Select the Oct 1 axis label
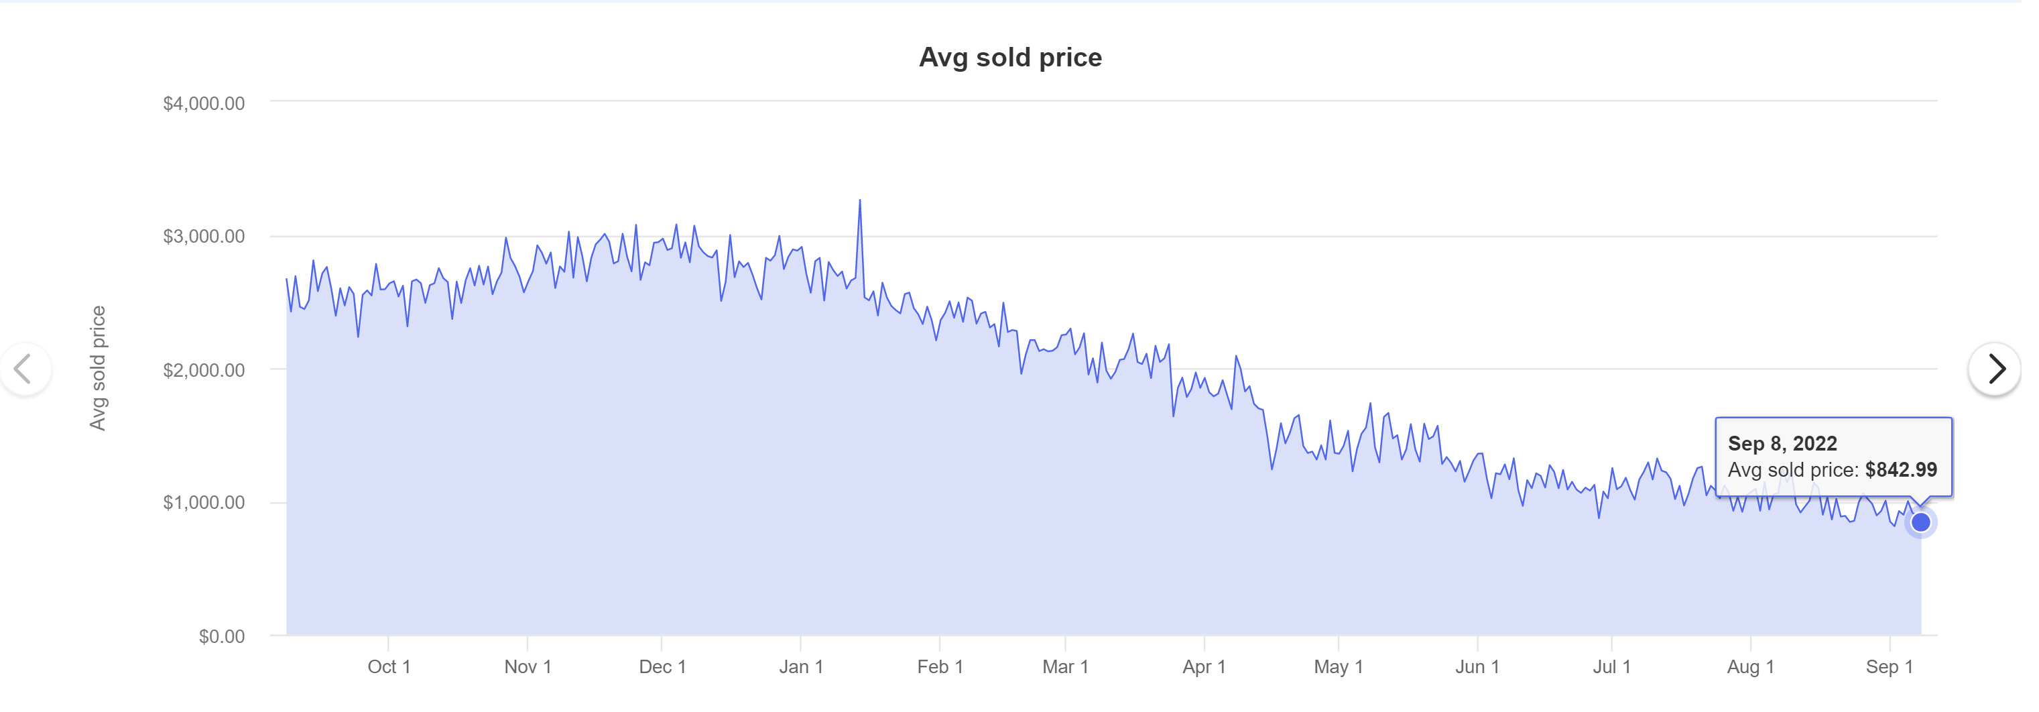The height and width of the screenshot is (712, 2039). tap(389, 667)
